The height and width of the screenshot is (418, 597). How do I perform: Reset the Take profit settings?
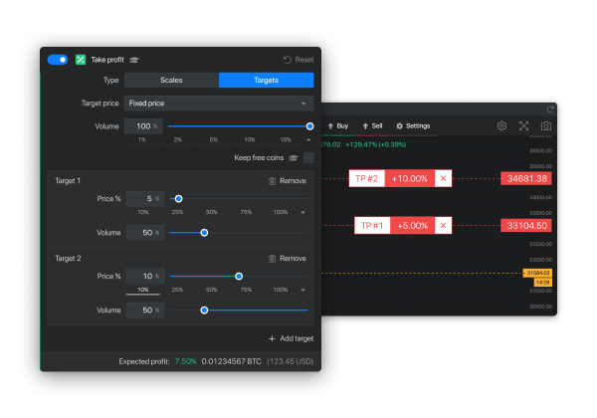298,60
